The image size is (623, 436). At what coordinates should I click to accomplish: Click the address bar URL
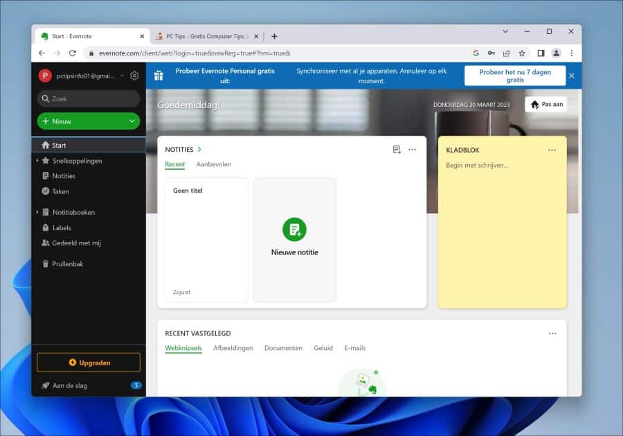point(195,53)
